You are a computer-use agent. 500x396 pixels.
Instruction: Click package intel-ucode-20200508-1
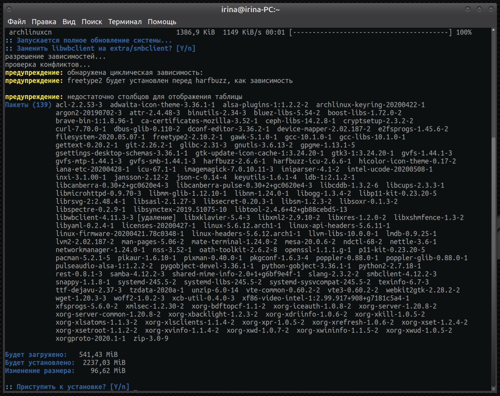pyautogui.click(x=390, y=169)
